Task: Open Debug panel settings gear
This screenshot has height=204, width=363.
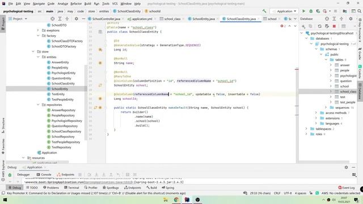Action: [346, 167]
